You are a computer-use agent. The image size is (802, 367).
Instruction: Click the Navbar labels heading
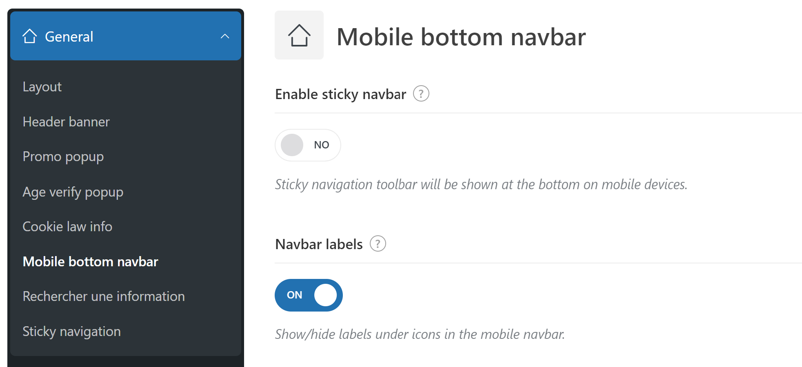coord(319,244)
